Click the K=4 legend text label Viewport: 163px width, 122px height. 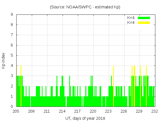coord(131,23)
